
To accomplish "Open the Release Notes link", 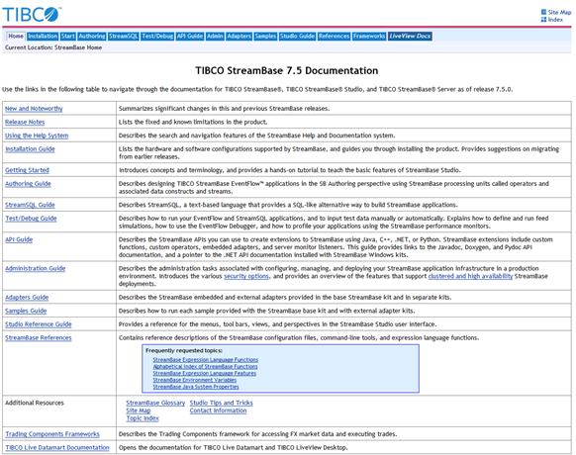I will tap(25, 122).
